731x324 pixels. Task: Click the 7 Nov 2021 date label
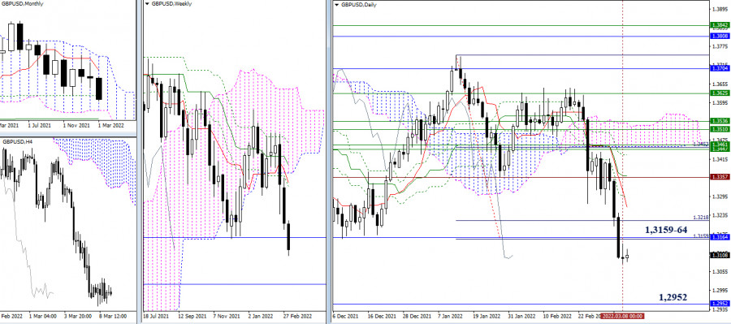(226, 316)
